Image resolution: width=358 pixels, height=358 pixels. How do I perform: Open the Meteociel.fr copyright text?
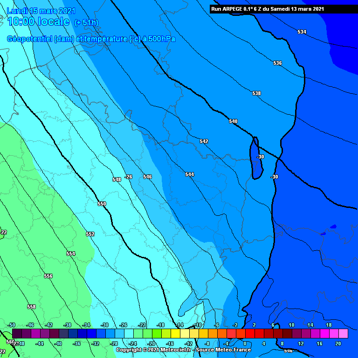click(183, 350)
